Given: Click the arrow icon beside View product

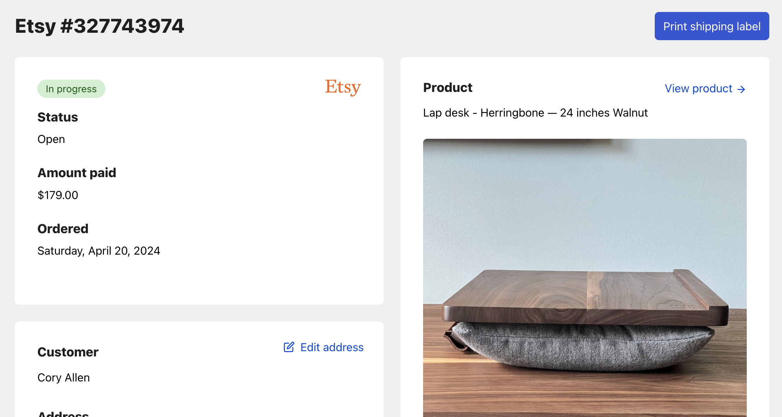Looking at the screenshot, I should tap(741, 89).
